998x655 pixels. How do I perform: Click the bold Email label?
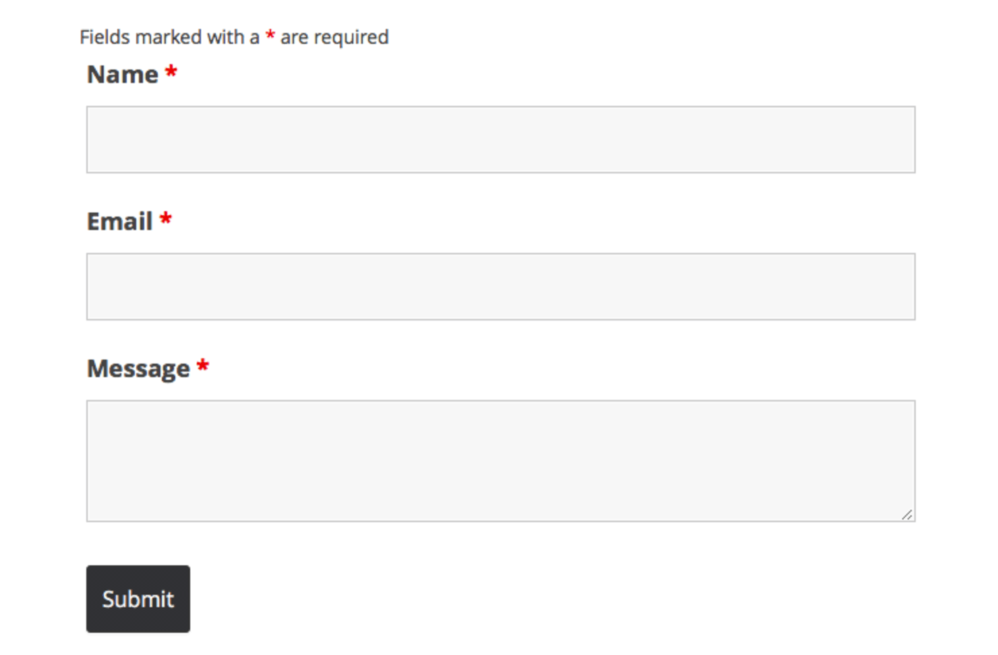coord(120,221)
